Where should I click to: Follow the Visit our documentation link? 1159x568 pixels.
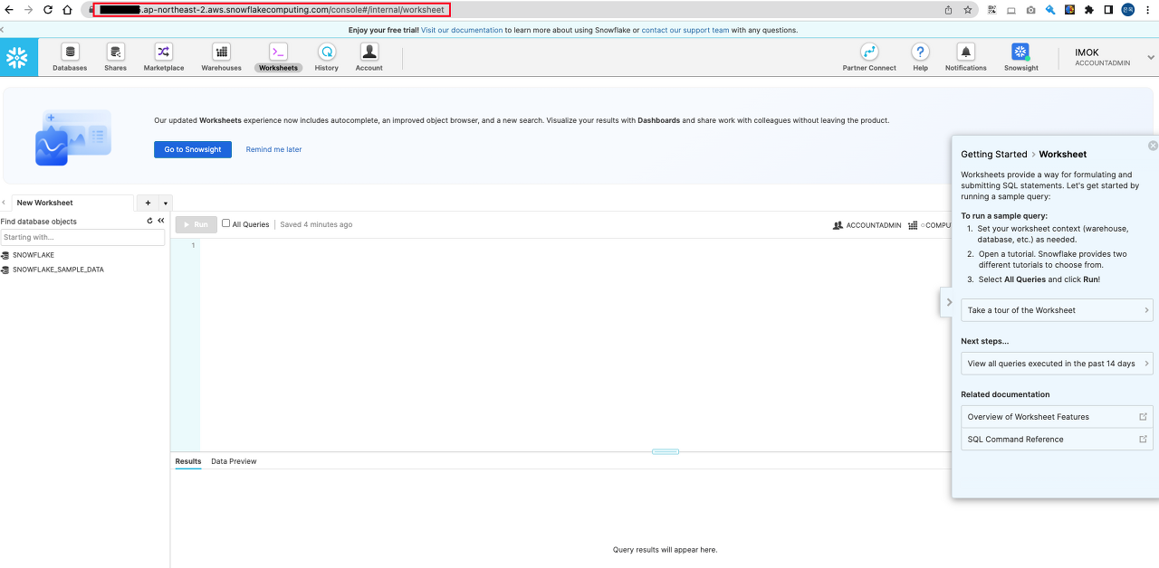pos(462,30)
